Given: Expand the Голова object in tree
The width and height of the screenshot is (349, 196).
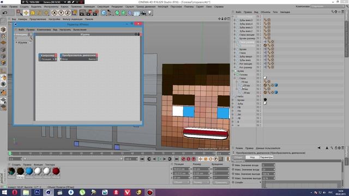Looking at the screenshot, I should pos(234,75).
